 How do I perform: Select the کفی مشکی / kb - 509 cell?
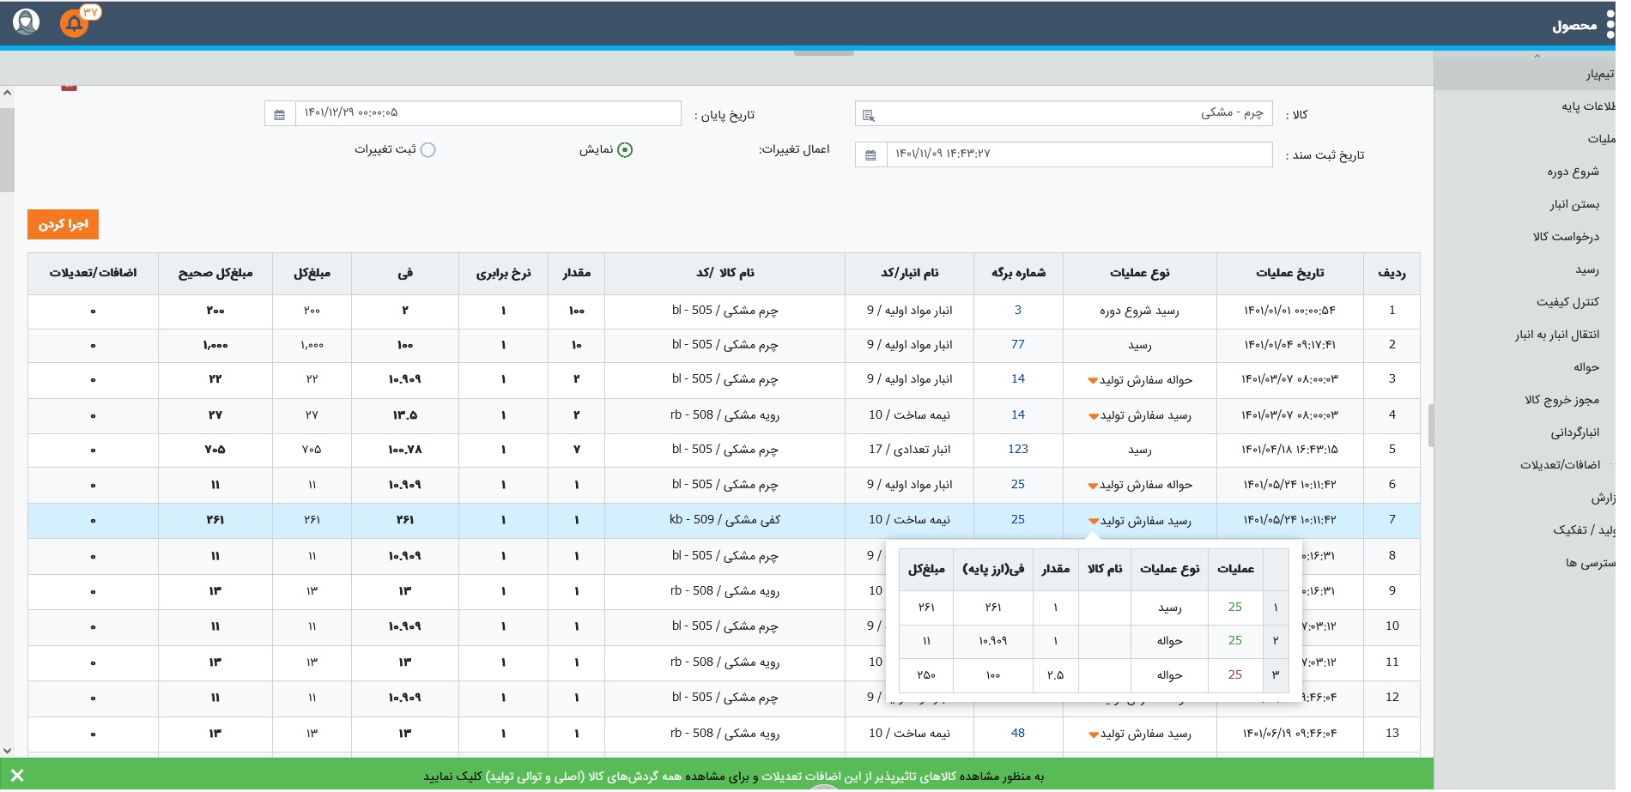725,520
